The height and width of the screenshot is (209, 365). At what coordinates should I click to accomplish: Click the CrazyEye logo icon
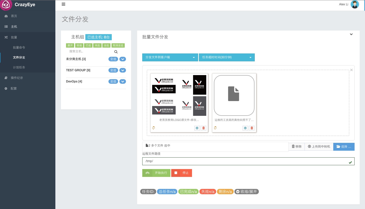pyautogui.click(x=6, y=5)
